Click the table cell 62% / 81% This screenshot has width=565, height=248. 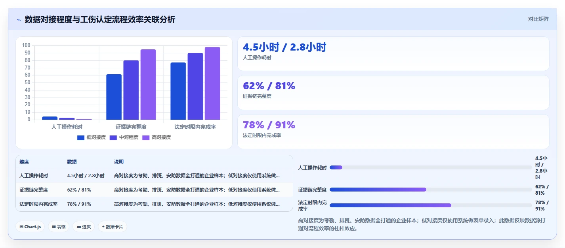pos(79,190)
